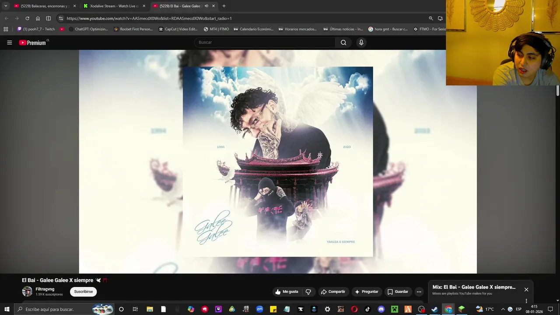560x315 pixels.
Task: Open the Opera browser taskbar icon
Action: (x=354, y=309)
